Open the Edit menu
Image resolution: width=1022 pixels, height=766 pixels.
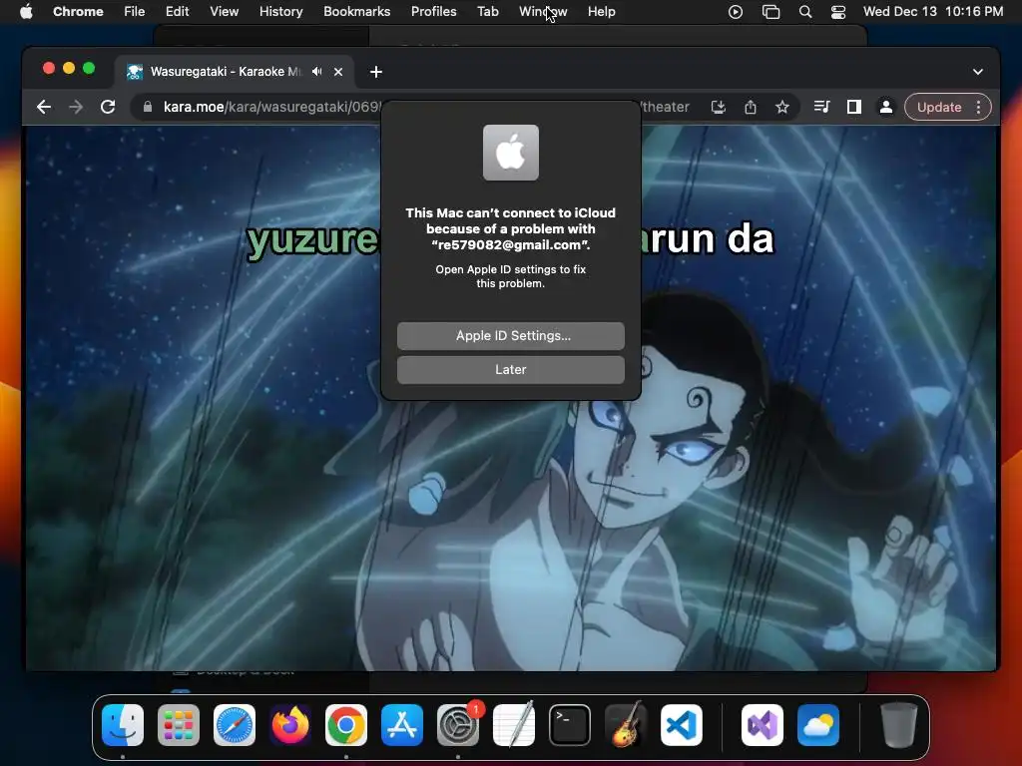pyautogui.click(x=177, y=11)
